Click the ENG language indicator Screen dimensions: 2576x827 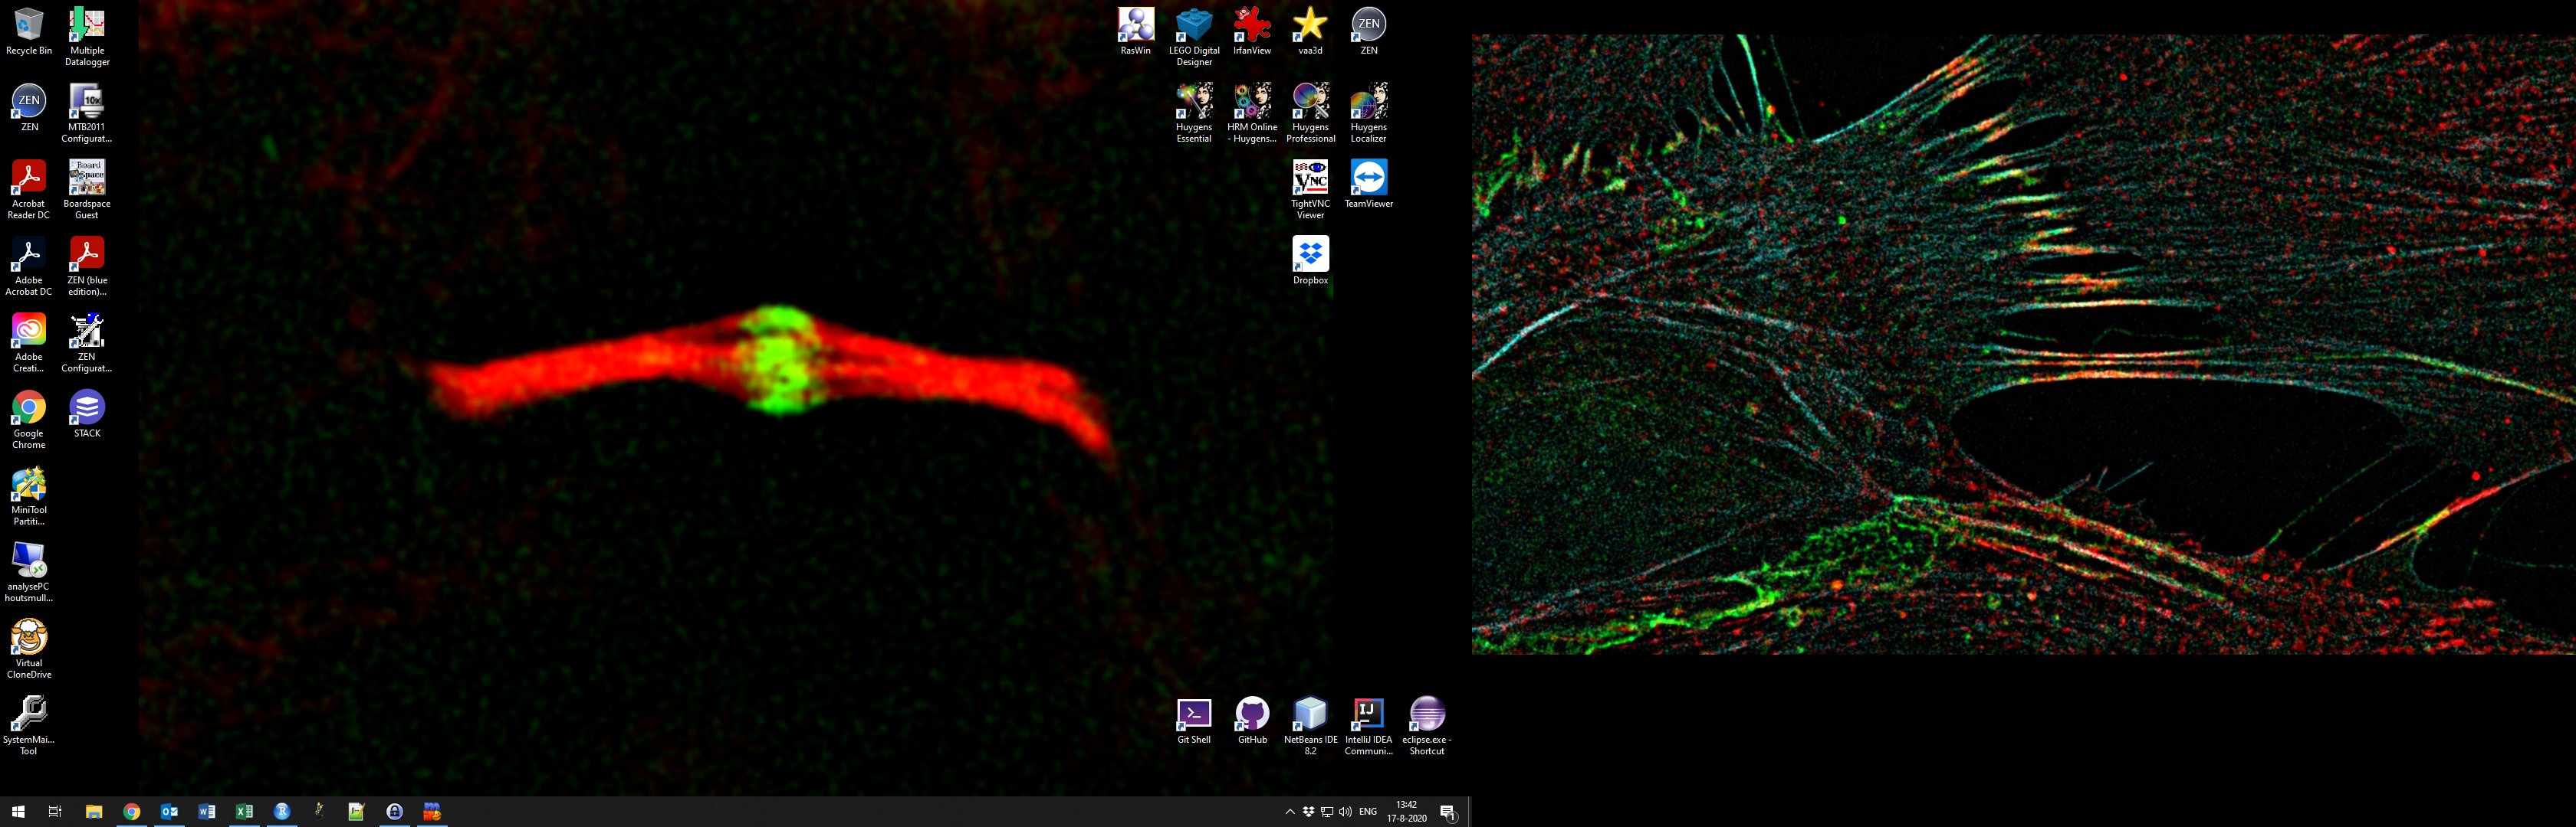click(1368, 812)
